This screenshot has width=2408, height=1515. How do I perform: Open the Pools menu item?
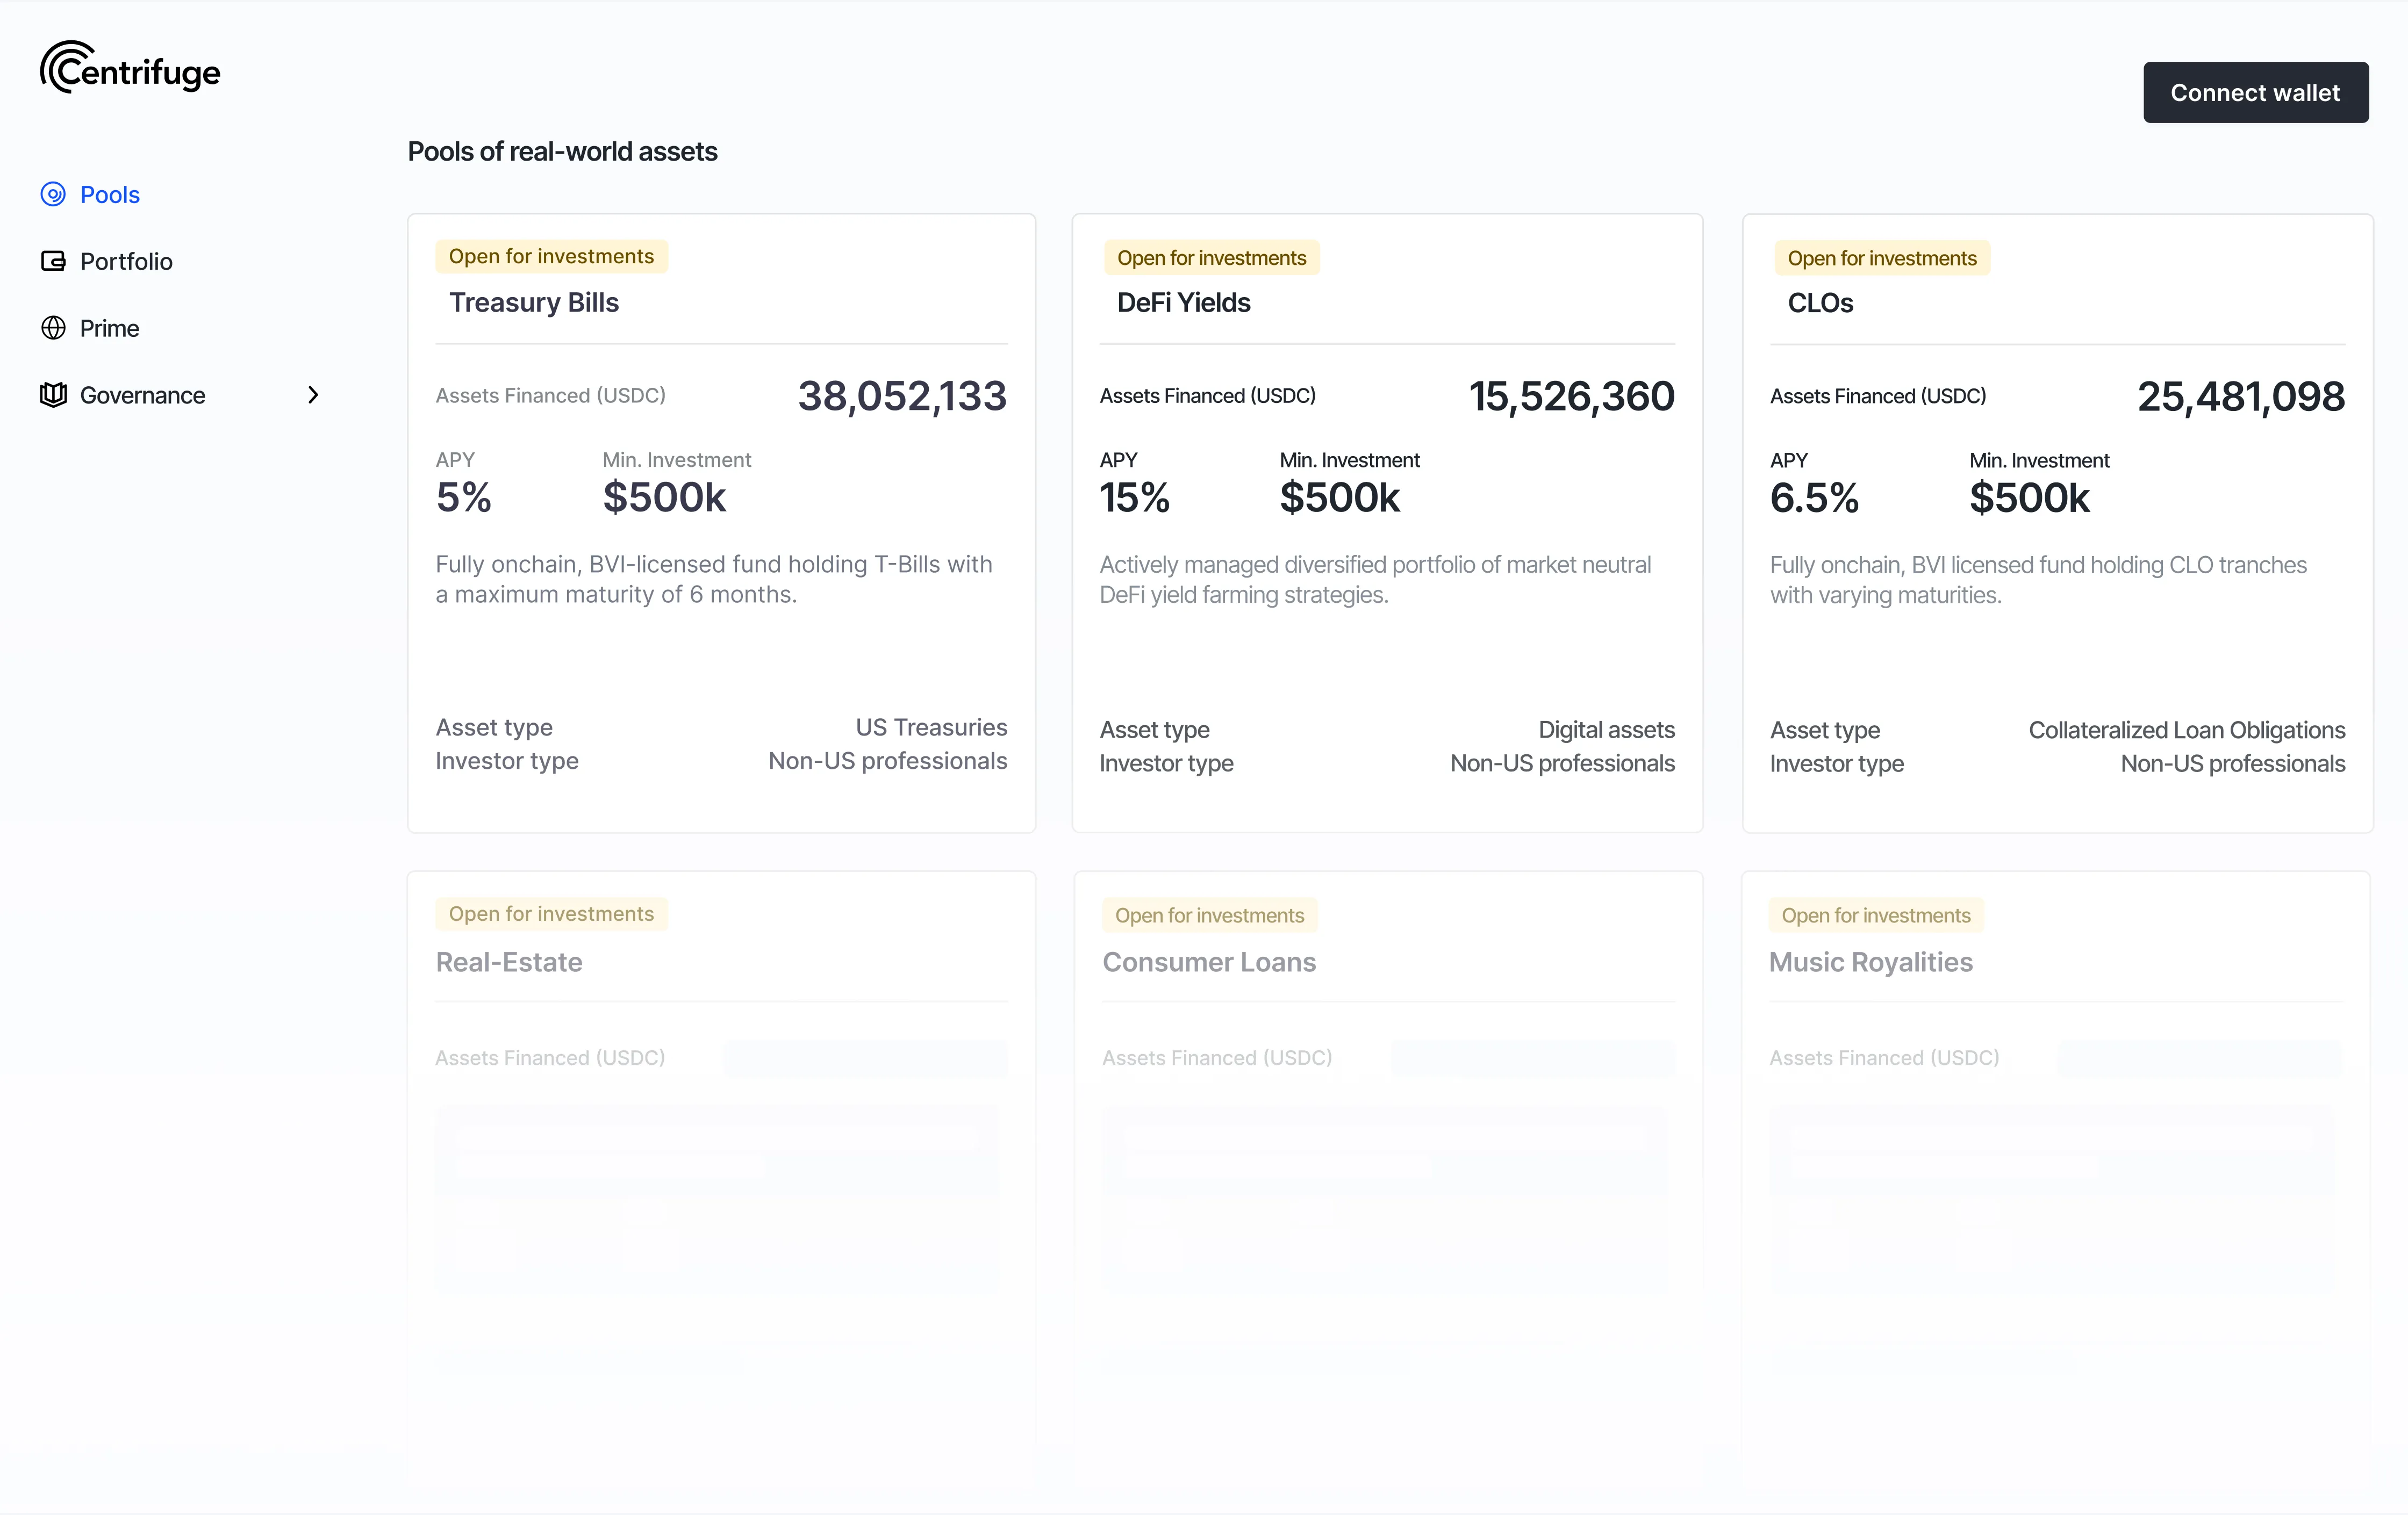click(x=110, y=195)
